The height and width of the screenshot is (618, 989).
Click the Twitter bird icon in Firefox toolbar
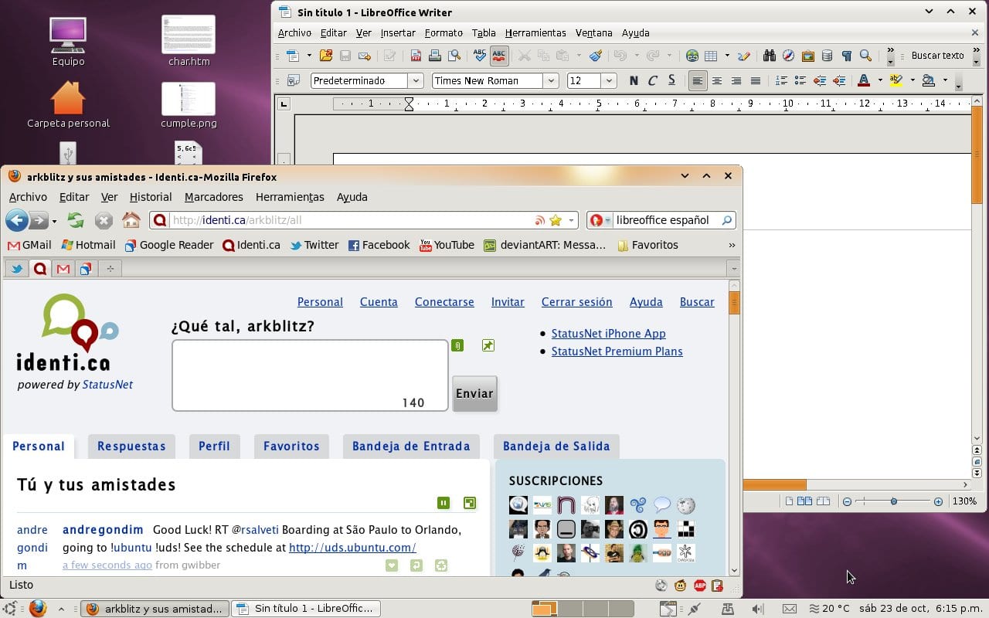(x=17, y=268)
